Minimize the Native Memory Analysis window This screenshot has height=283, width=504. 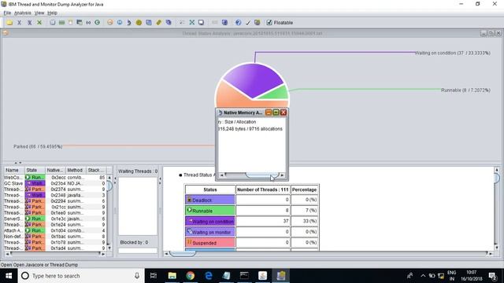(269, 112)
